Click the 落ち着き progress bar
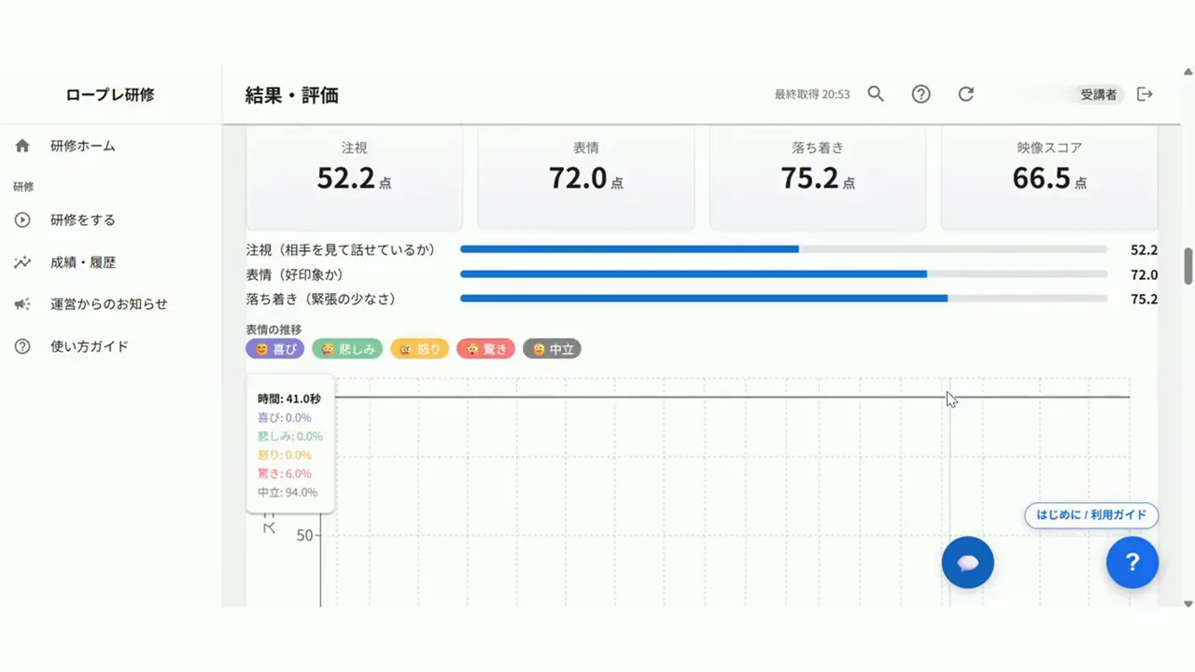The height and width of the screenshot is (672, 1195). [783, 299]
